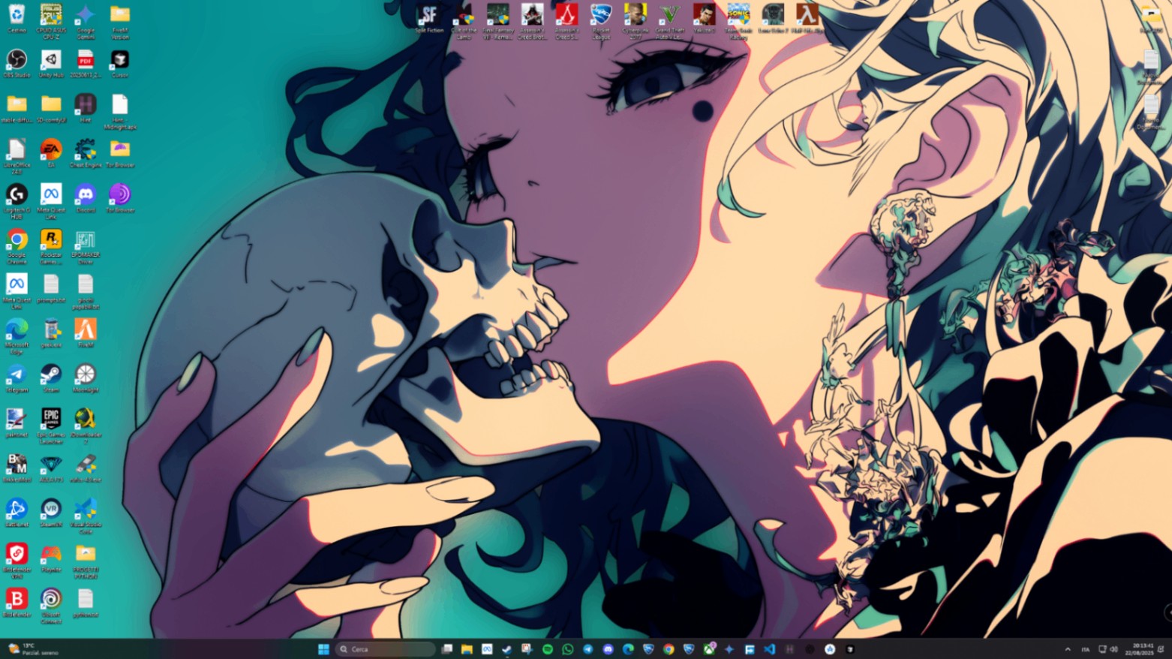This screenshot has height=659, width=1172.
Task: Launch Cult of the Lamb shortcut
Action: [464, 21]
